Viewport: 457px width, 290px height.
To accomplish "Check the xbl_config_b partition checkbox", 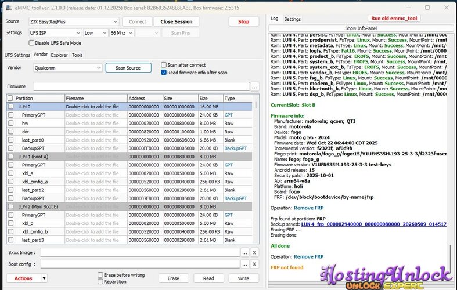I will (10, 231).
